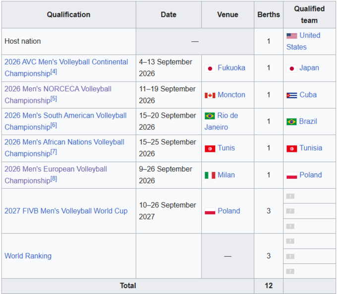Open the Moncton venue link

(231, 95)
